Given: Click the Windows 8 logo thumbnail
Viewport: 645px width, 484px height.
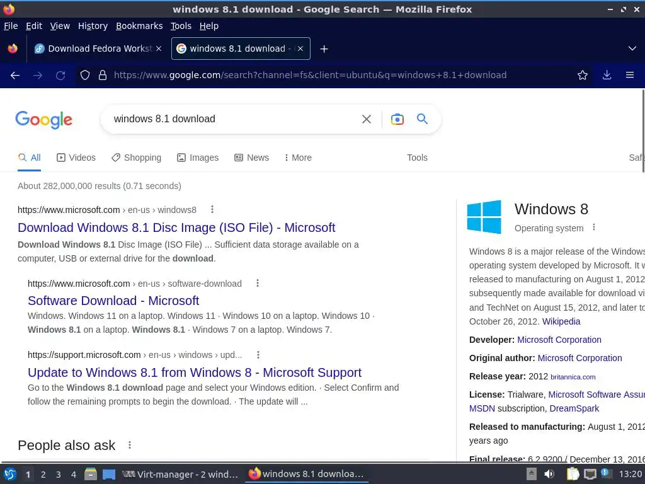Looking at the screenshot, I should [484, 217].
